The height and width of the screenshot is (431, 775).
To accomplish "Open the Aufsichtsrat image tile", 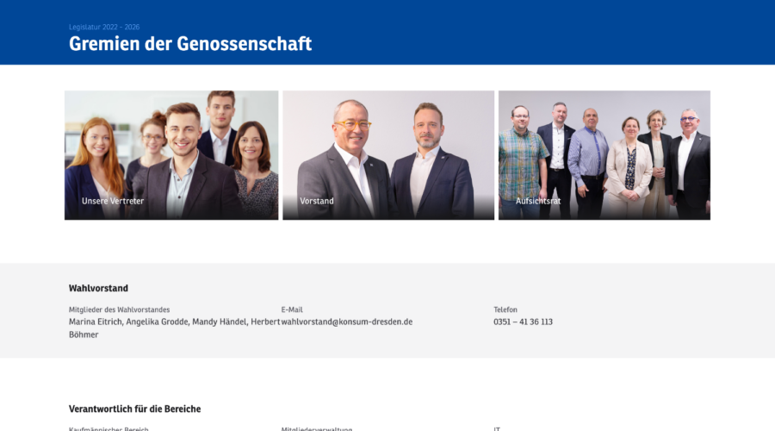I will pyautogui.click(x=604, y=155).
